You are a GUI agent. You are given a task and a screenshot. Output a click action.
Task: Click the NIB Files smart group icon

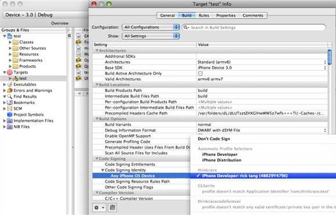click(10, 127)
